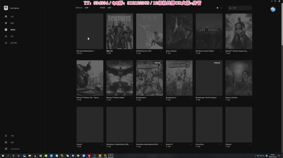This screenshot has height=158, width=283.
Task: Open the Darksiders II Deathinitive Edition tile
Action: coord(119,125)
